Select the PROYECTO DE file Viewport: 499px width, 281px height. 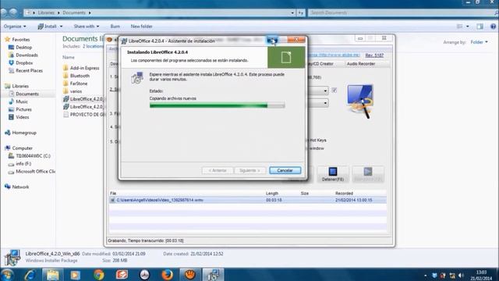[x=84, y=115]
